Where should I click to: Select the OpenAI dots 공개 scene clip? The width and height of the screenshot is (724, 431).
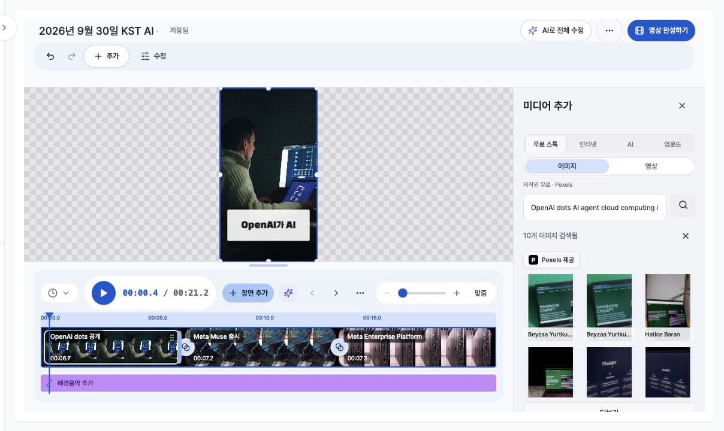coord(111,347)
